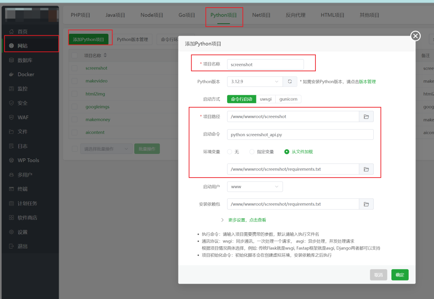Follow the 版本管理 link
Image resolution: width=434 pixels, height=299 pixels.
coord(367,82)
